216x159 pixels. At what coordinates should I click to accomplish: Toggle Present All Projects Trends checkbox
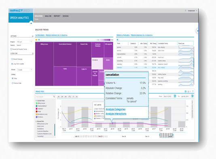[11, 49]
